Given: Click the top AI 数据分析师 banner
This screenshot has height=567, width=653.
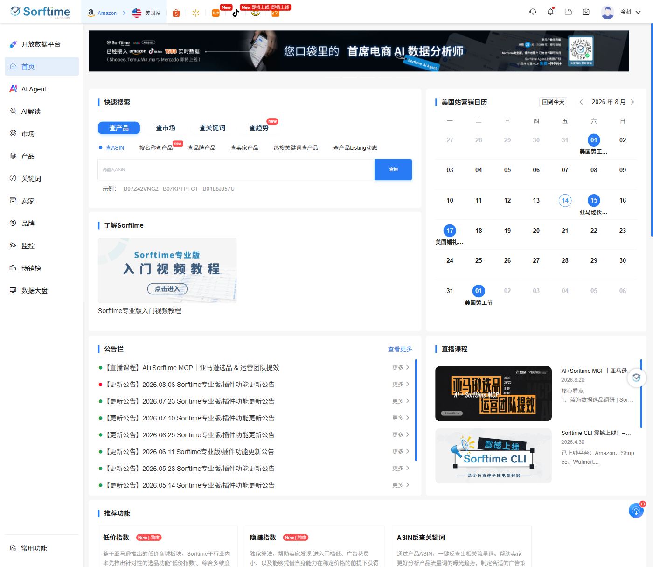Looking at the screenshot, I should 359,51.
